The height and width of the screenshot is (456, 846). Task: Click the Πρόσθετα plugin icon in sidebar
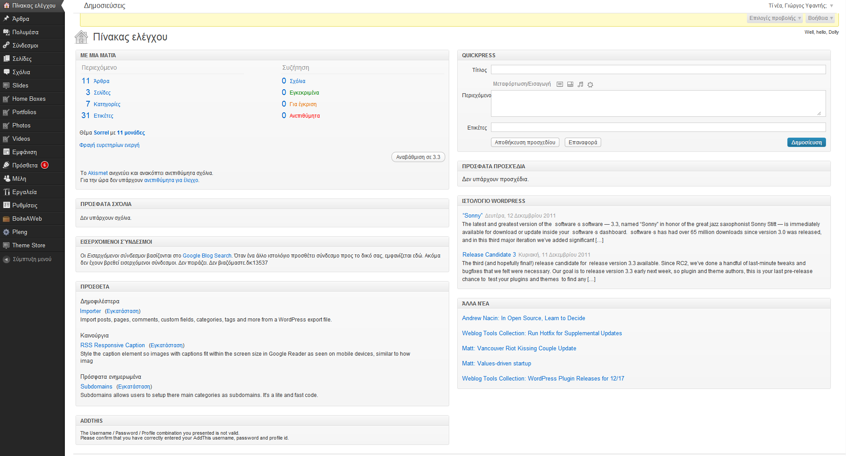click(x=6, y=165)
